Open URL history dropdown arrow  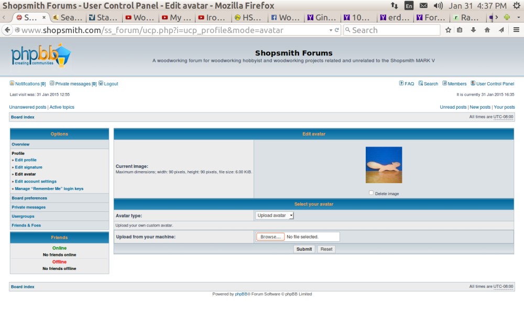point(331,30)
